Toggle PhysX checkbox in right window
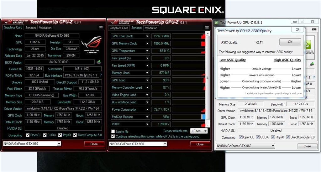The image size is (321, 172). 273,137
